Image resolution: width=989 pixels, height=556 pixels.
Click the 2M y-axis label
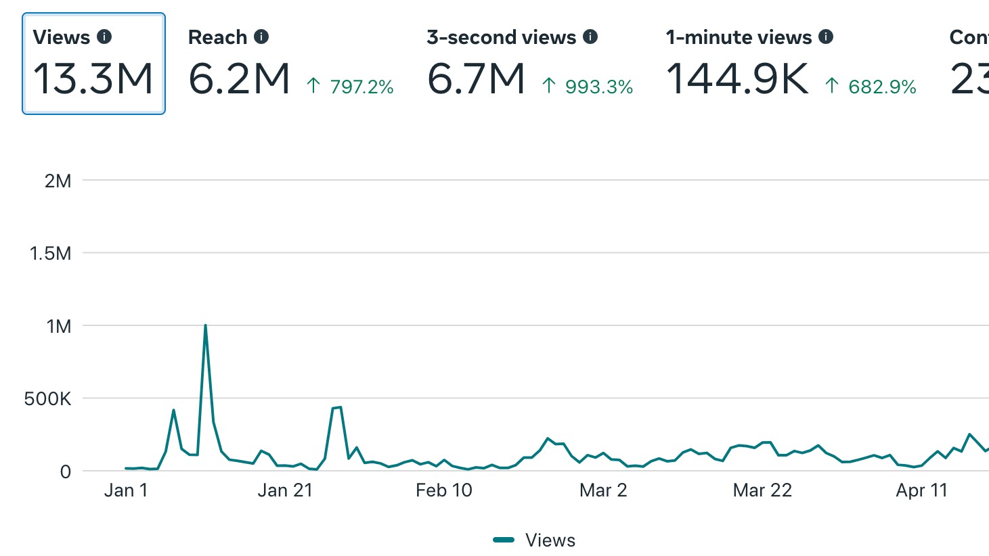58,181
